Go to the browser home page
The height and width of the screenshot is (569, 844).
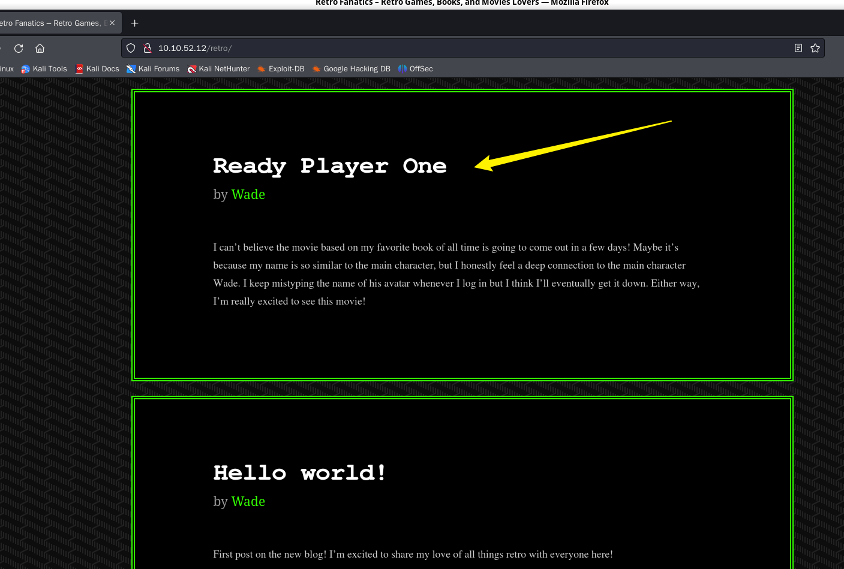(x=40, y=49)
